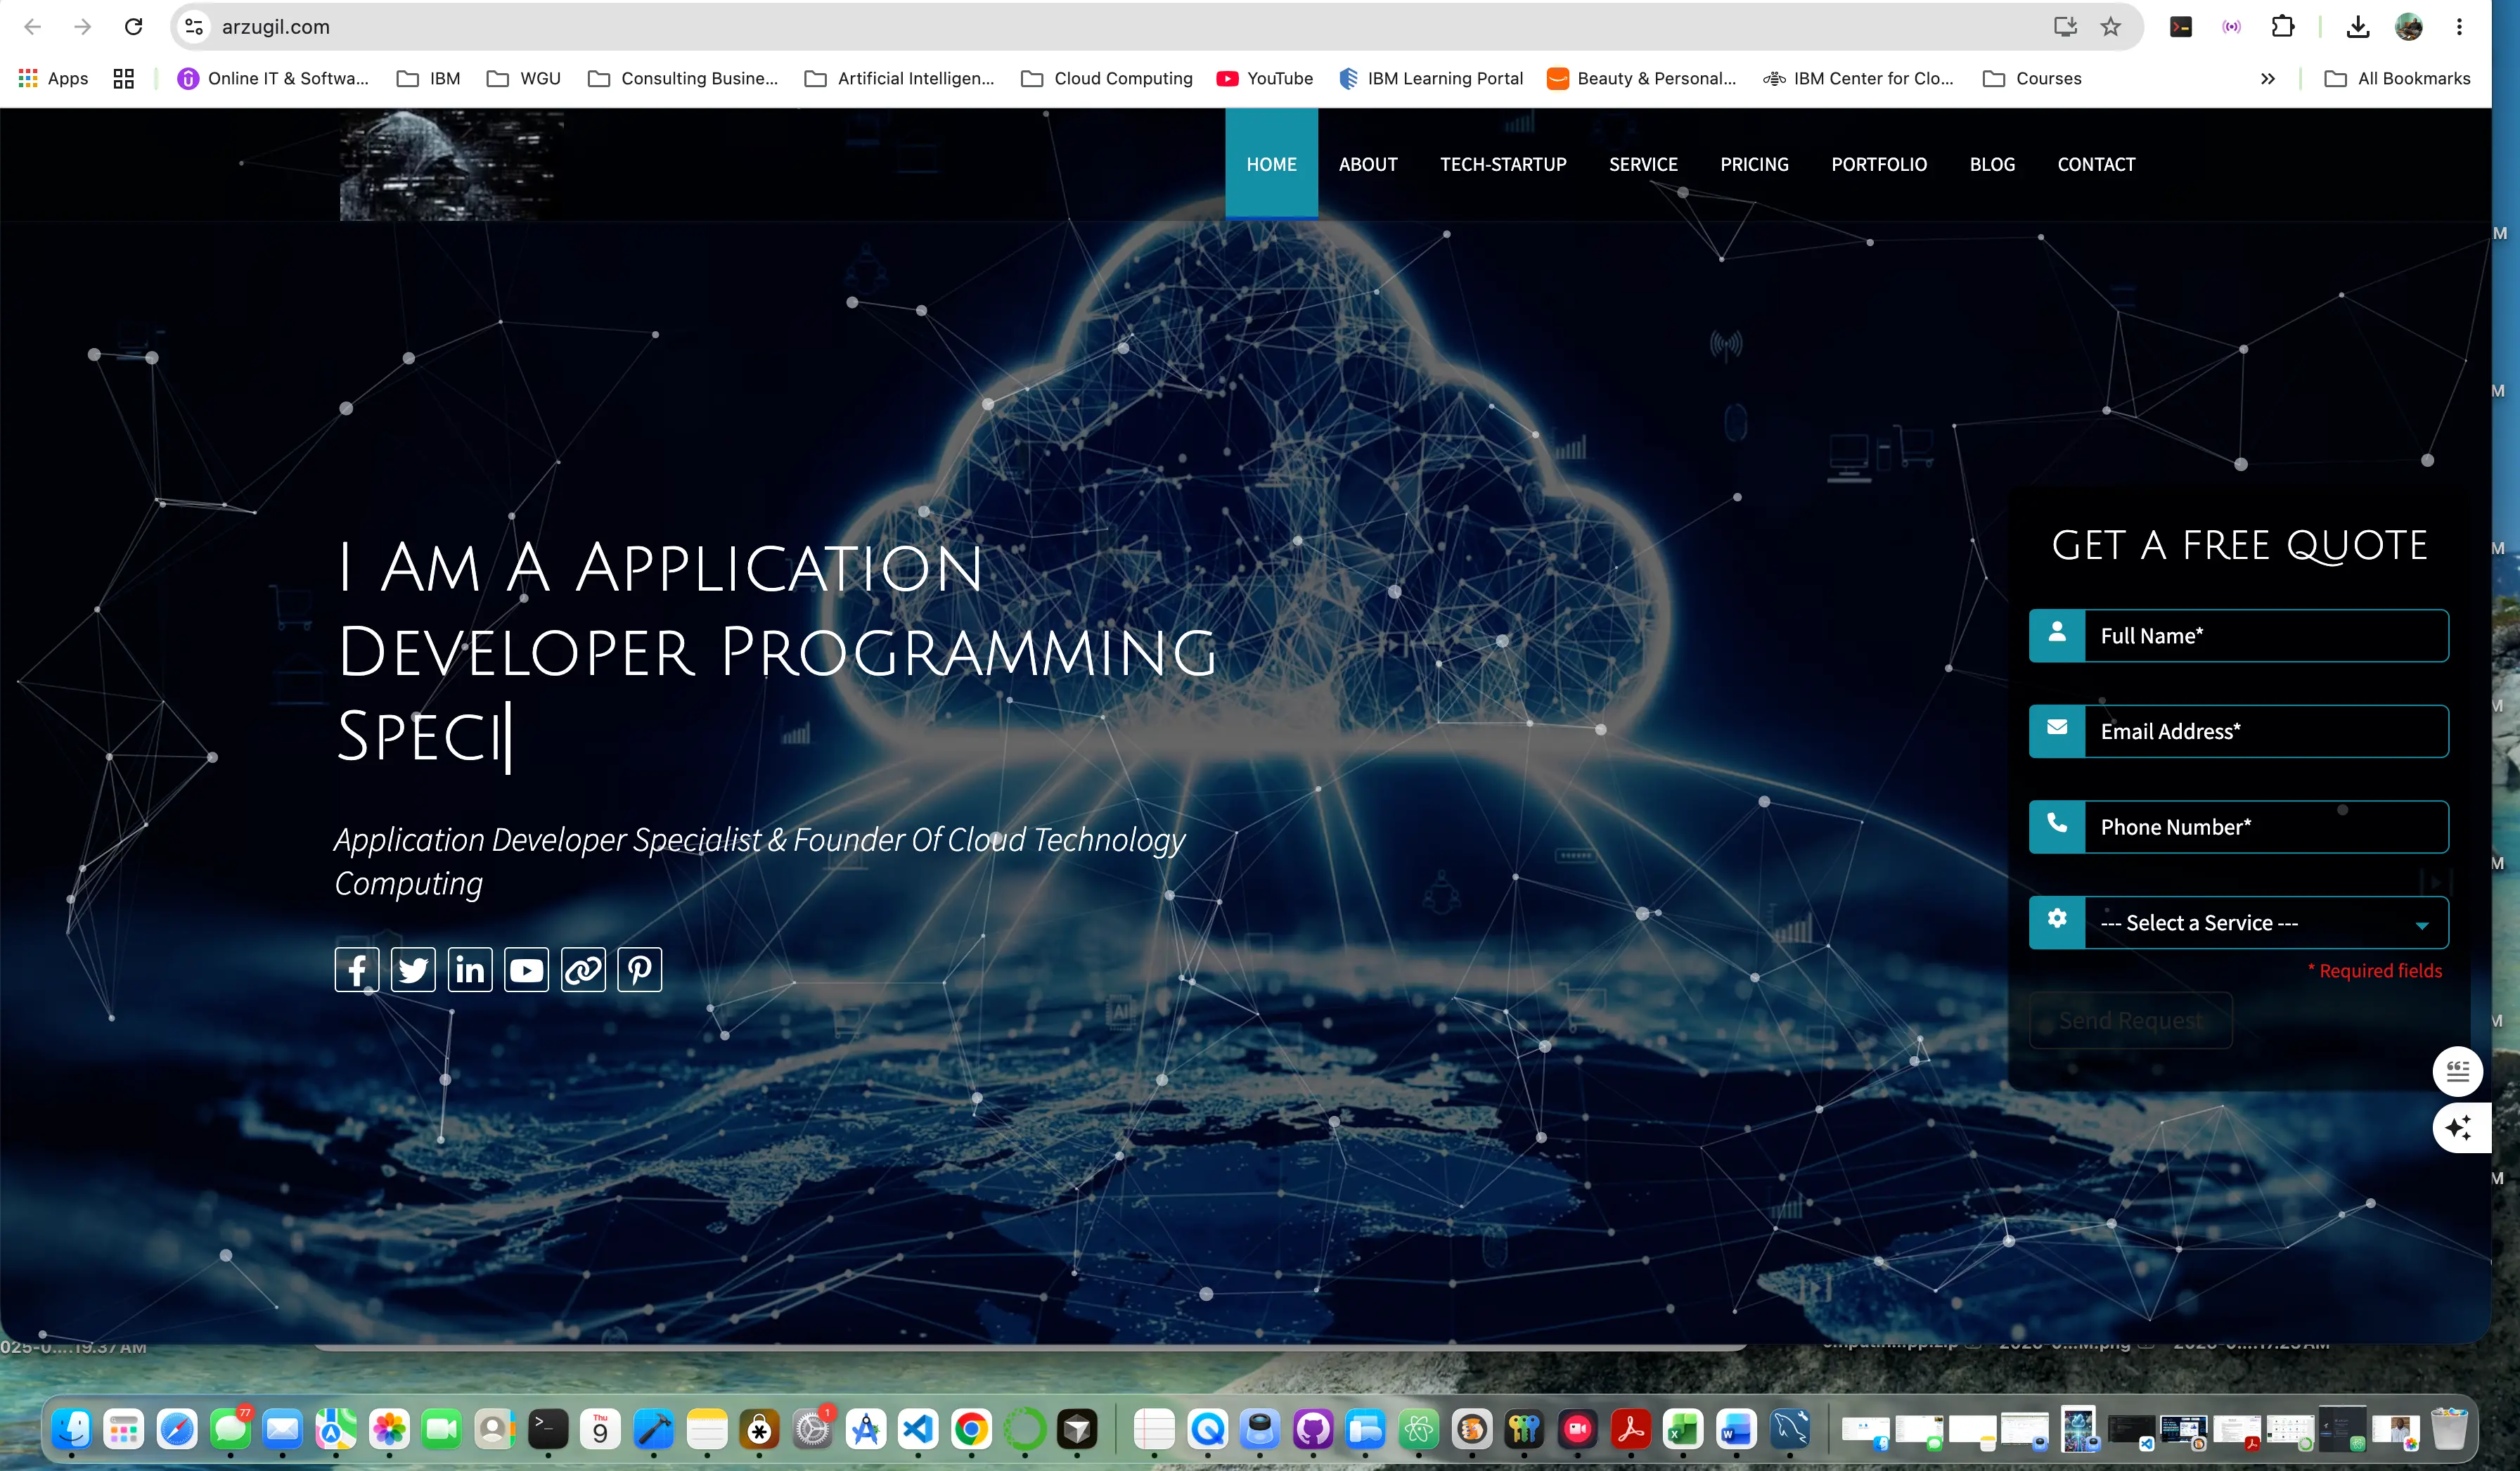This screenshot has width=2520, height=1471.
Task: Open the All Bookmarks folder
Action: pyautogui.click(x=2397, y=78)
